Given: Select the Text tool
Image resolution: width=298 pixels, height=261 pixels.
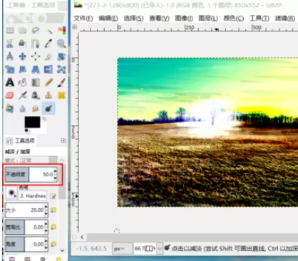Looking at the screenshot, I should [x=10, y=83].
